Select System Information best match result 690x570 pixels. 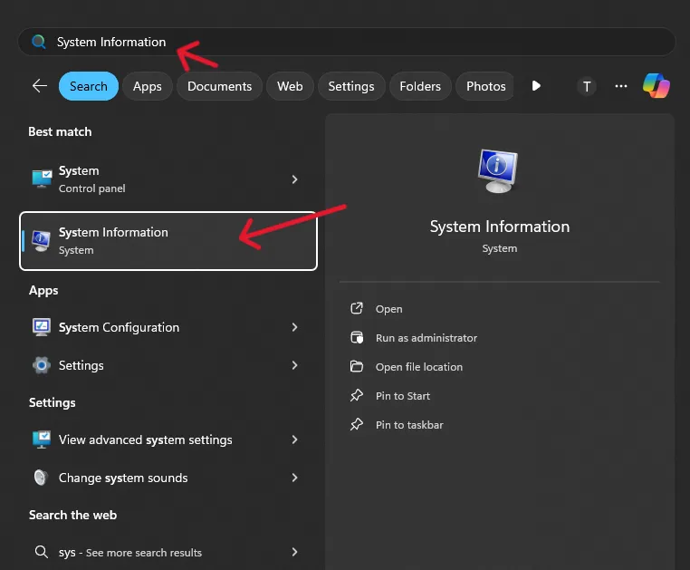pyautogui.click(x=168, y=240)
